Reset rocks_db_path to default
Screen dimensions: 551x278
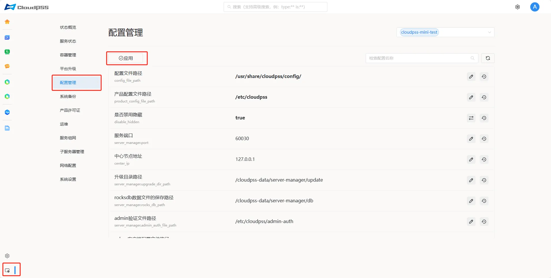tap(484, 201)
